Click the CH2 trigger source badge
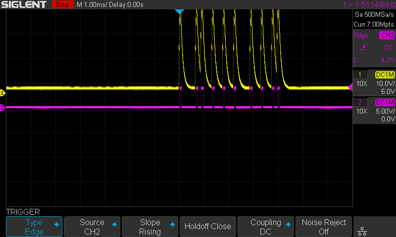Screen dimensions: 396x237 (387, 36)
